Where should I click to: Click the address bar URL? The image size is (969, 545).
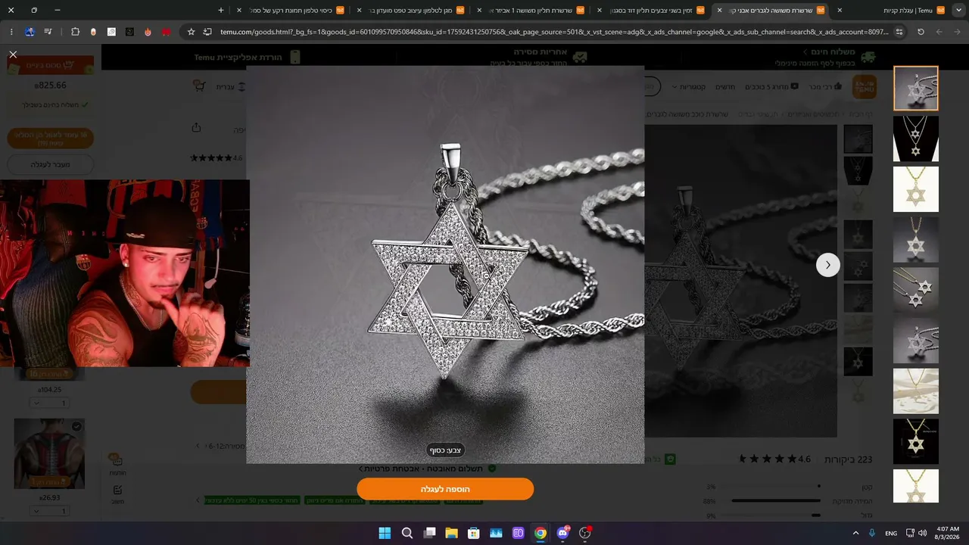pos(554,32)
